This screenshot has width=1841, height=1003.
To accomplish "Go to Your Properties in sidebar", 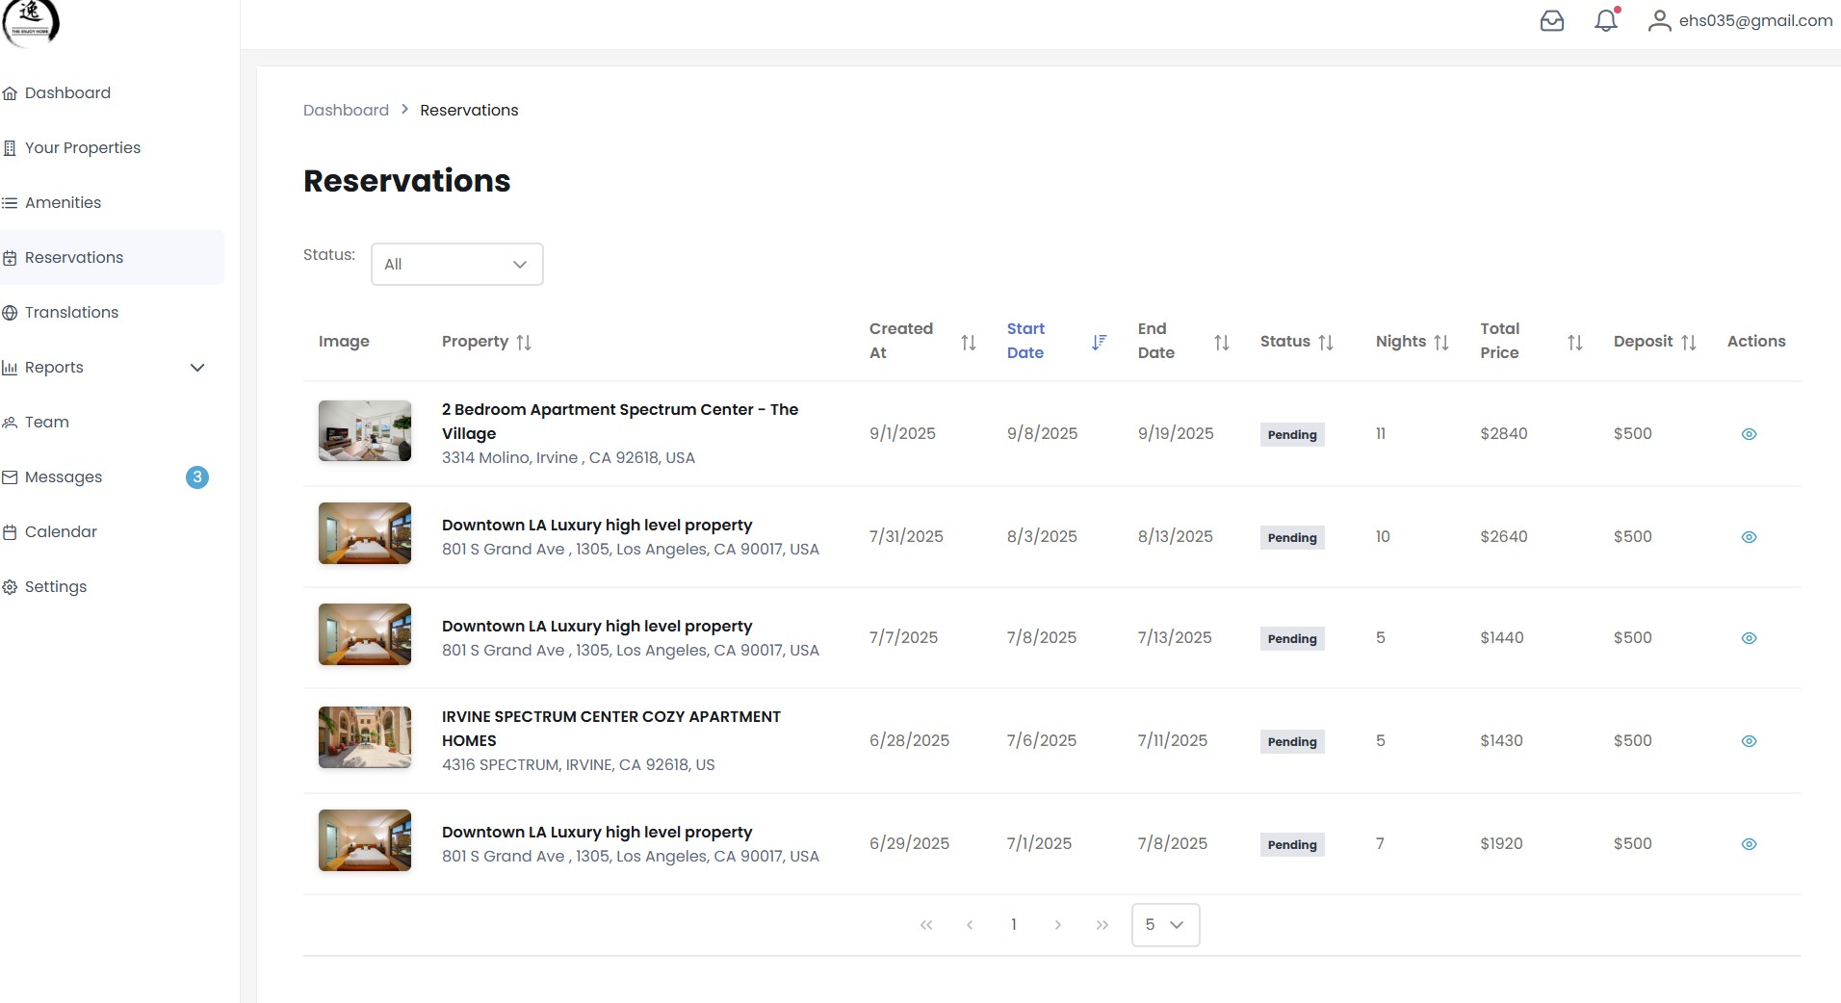I will coord(82,147).
